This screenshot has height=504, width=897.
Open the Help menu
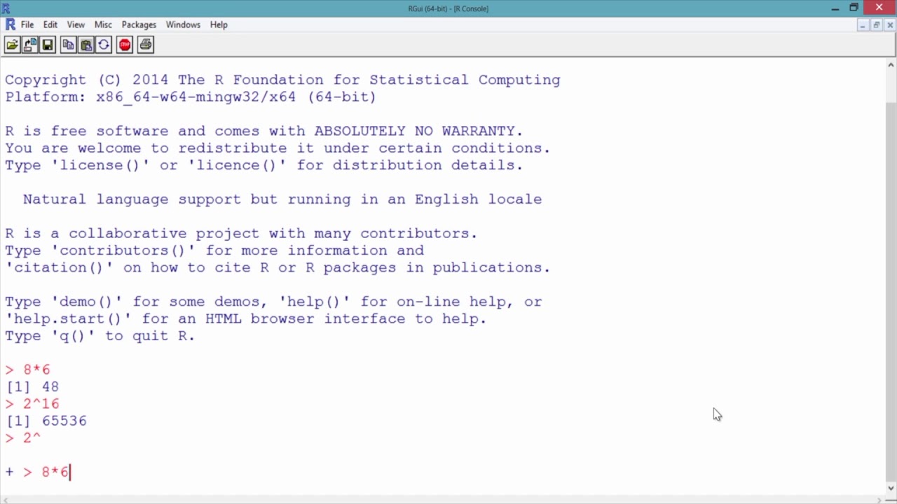pos(219,24)
